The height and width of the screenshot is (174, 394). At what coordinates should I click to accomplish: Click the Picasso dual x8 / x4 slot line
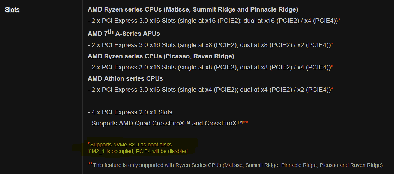tap(209, 68)
